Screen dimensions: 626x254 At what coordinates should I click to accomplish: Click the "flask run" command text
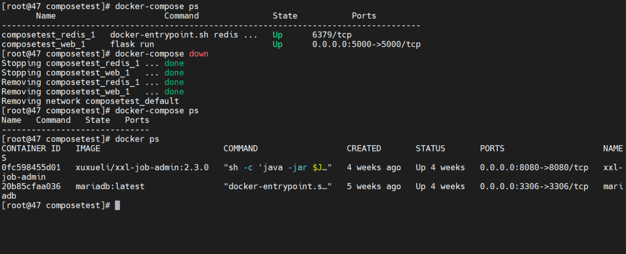132,44
